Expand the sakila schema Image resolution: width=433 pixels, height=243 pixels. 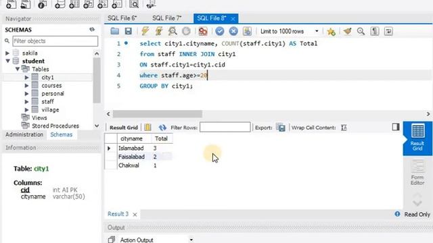pos(7,53)
